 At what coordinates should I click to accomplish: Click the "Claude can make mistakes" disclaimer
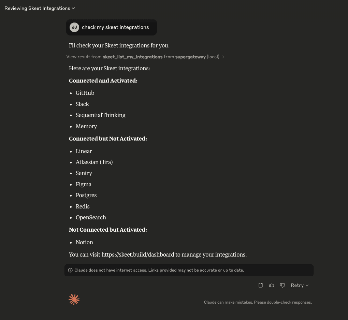click(258, 302)
